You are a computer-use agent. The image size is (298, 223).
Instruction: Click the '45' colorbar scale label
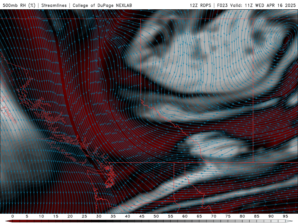tap(142, 216)
